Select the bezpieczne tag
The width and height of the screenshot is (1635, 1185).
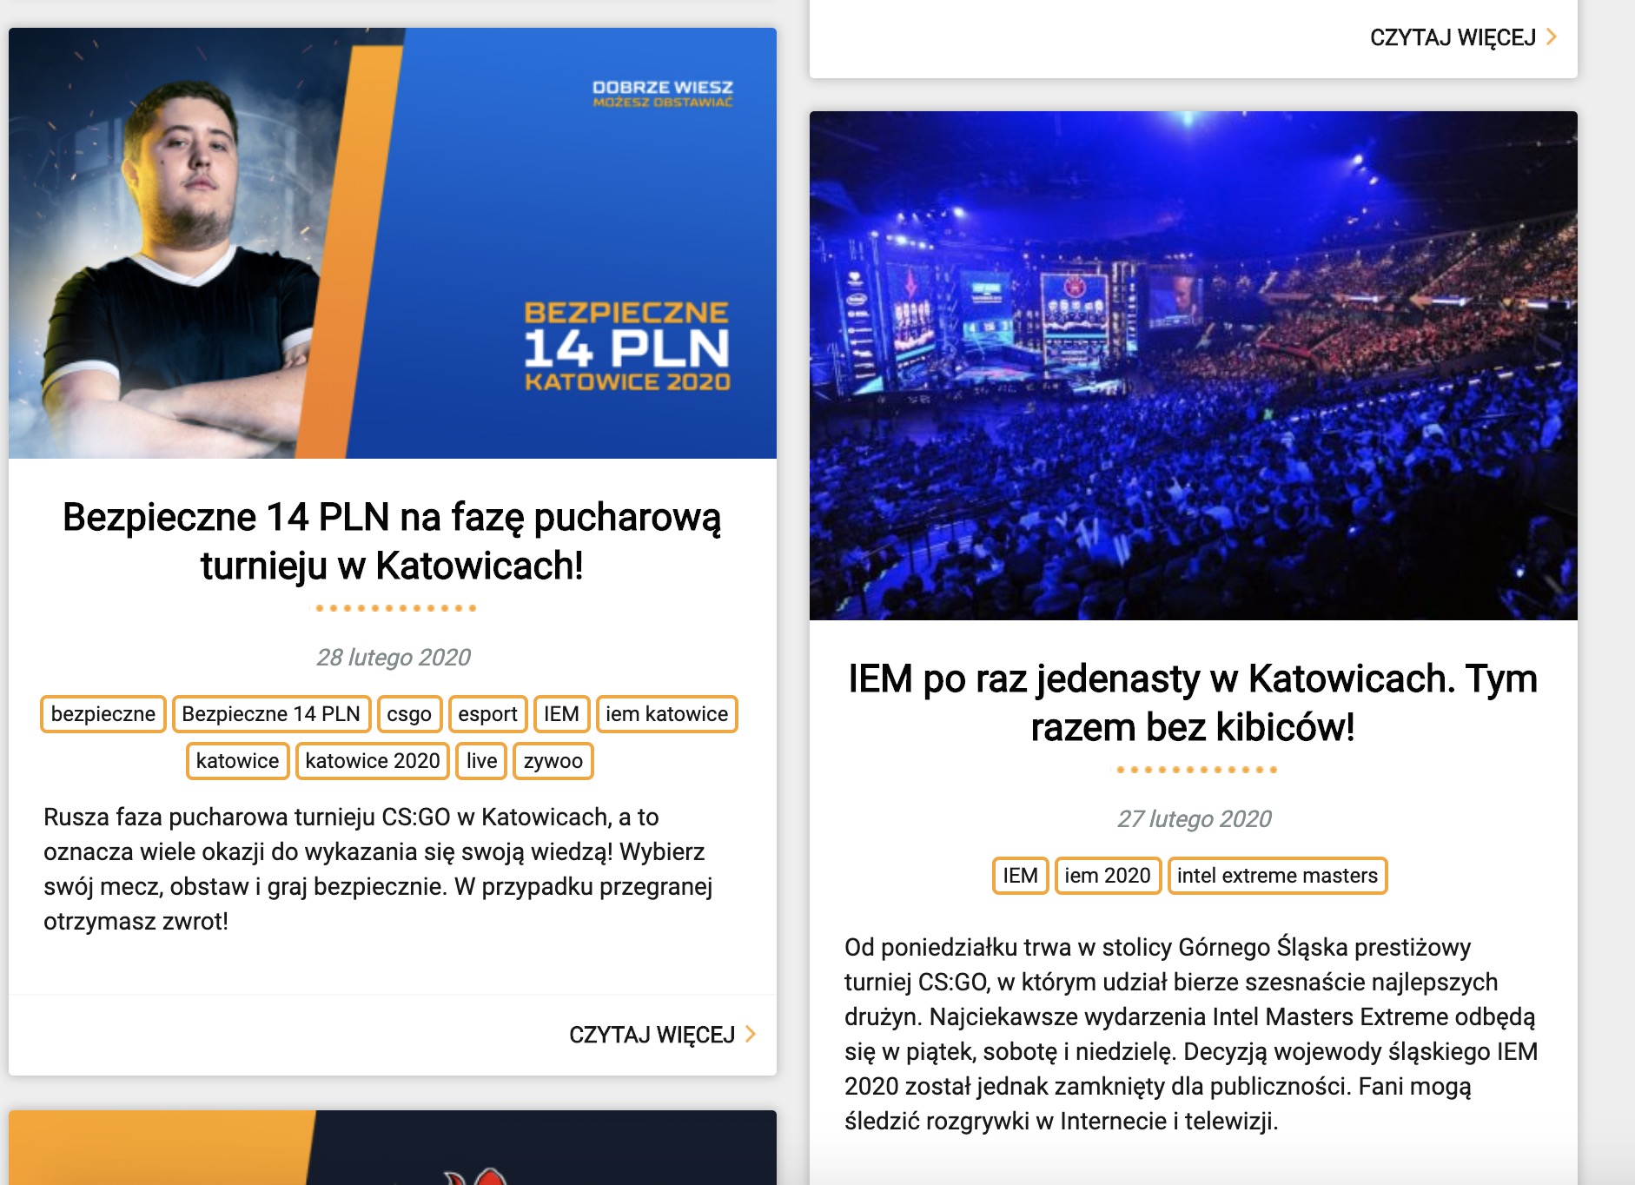[x=103, y=714]
